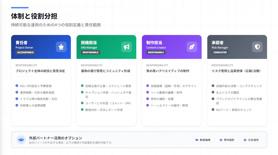Click the Content Creator label
This screenshot has height=155, width=278.
pyautogui.click(x=156, y=48)
